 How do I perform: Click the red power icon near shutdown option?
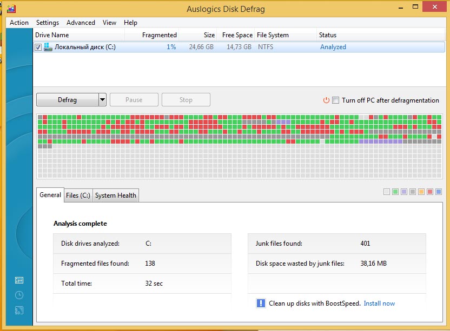coord(326,100)
